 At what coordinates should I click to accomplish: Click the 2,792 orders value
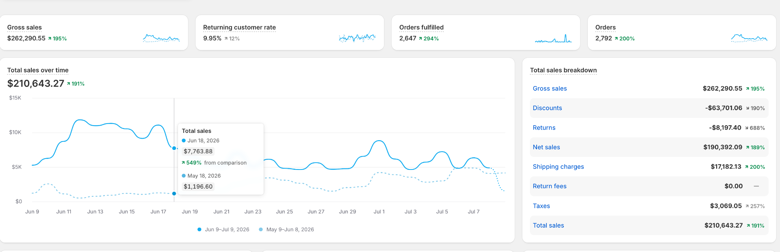[603, 38]
